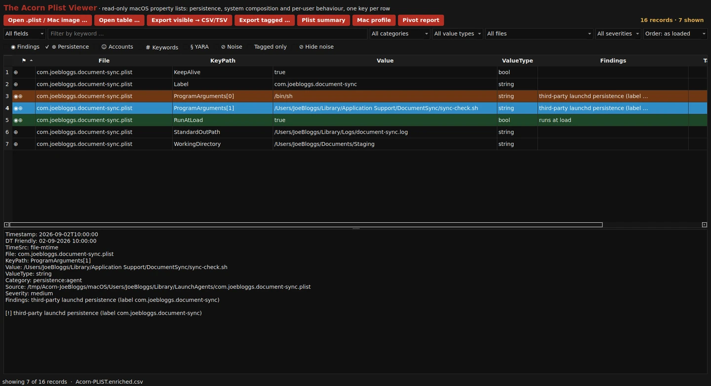The image size is (711, 386).
Task: Click the Source path line in the details pane
Action: click(x=158, y=287)
